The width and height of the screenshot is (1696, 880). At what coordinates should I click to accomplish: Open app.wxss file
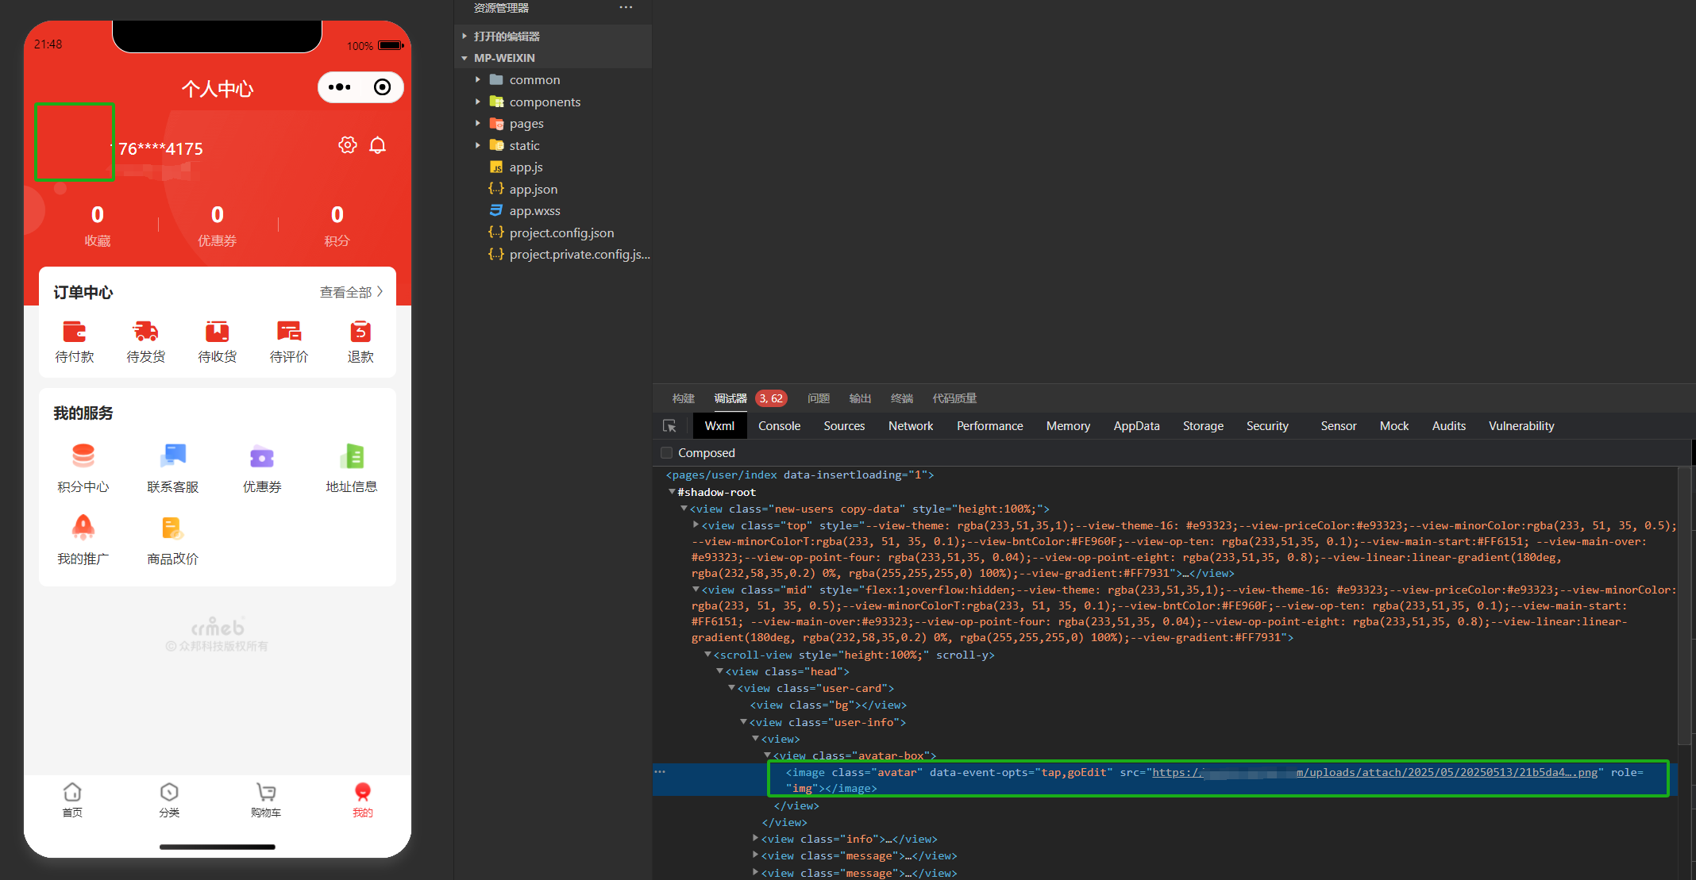click(x=534, y=211)
